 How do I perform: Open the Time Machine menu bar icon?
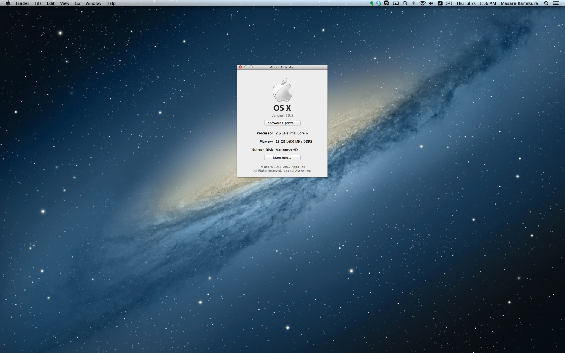405,3
